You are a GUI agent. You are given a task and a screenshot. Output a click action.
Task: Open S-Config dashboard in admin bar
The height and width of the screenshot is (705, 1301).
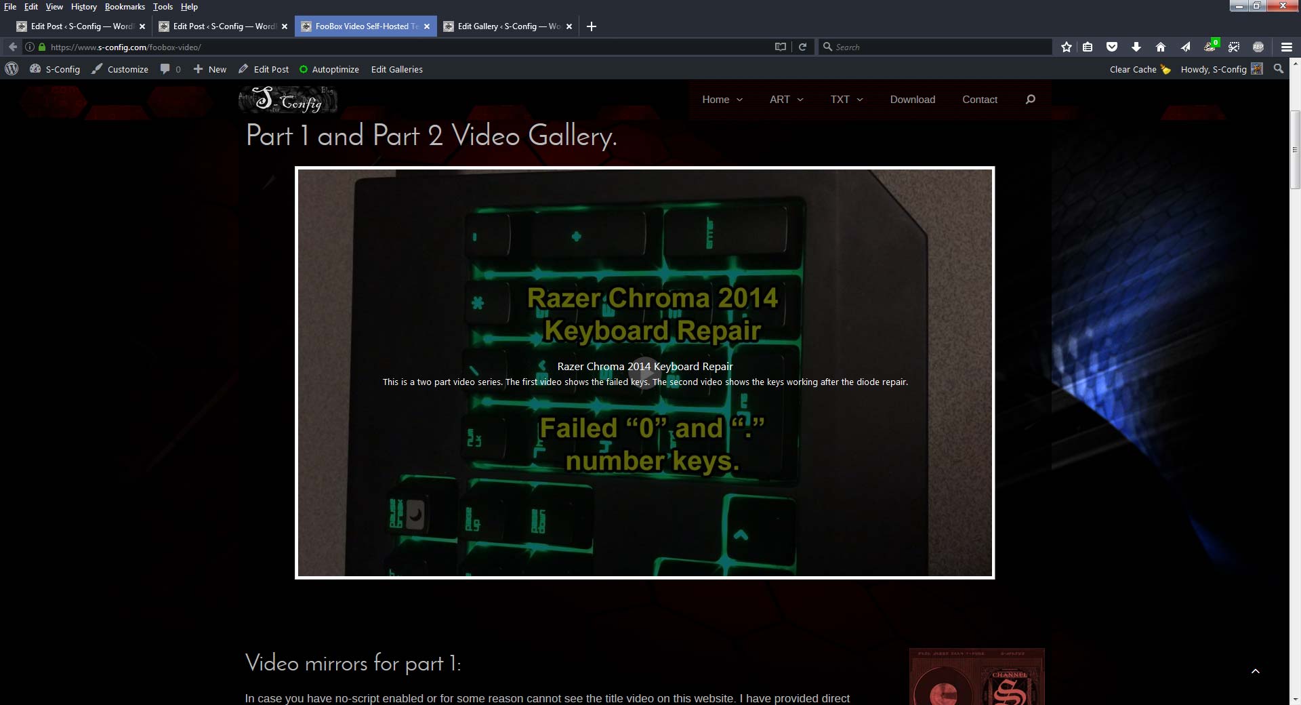(x=55, y=69)
